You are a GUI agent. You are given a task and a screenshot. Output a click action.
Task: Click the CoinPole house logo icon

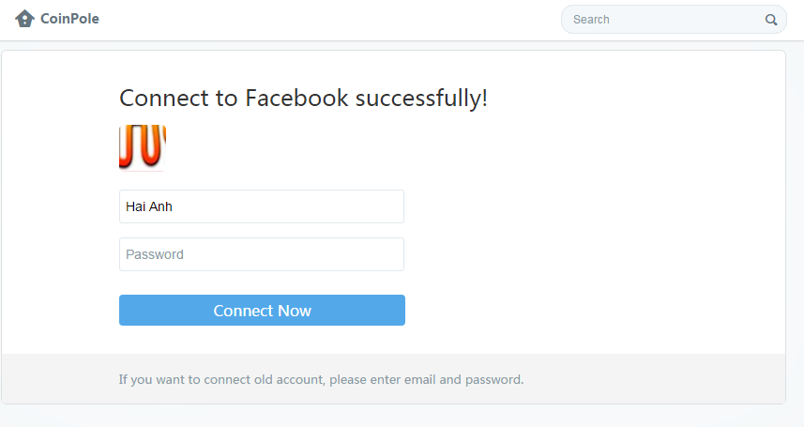click(x=24, y=19)
